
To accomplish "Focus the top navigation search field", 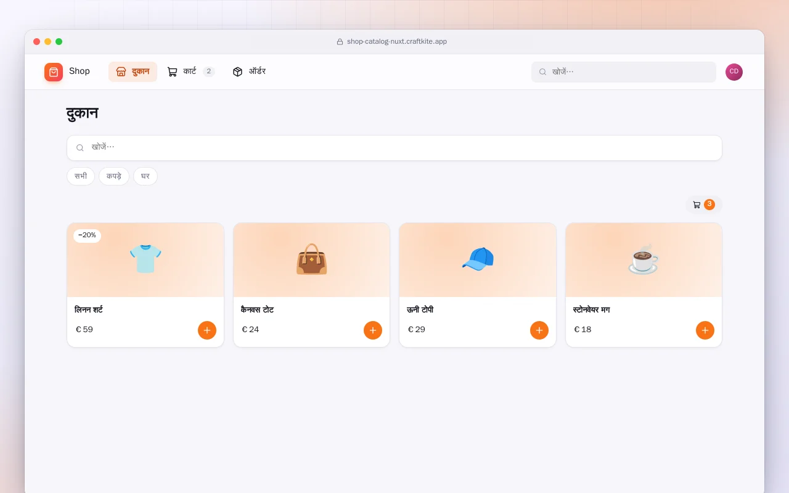I will 624,72.
